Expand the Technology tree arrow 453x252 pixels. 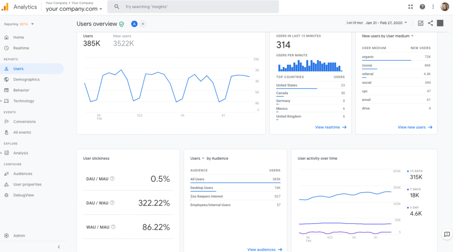point(1,101)
